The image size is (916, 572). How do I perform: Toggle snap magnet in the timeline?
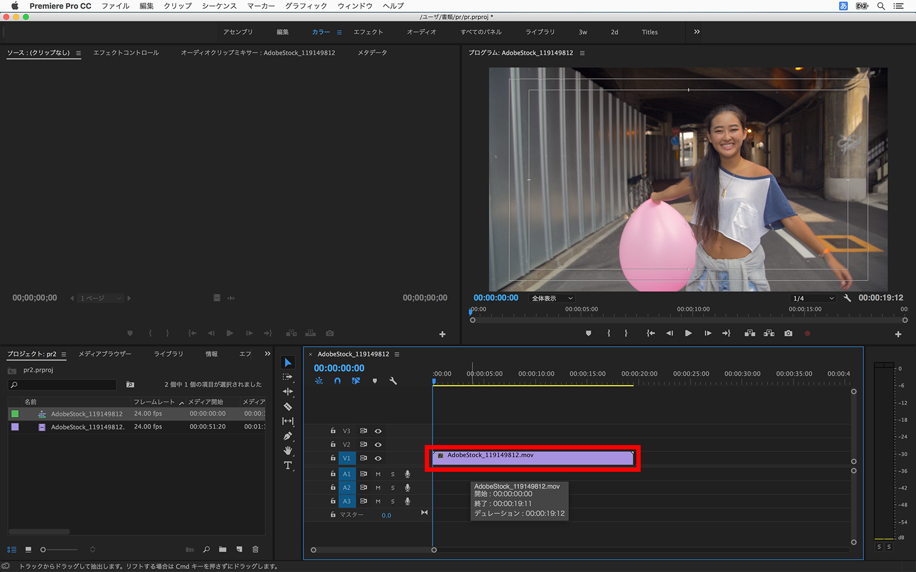[x=338, y=381]
